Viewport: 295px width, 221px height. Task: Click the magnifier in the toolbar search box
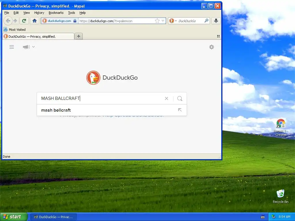[206, 20]
